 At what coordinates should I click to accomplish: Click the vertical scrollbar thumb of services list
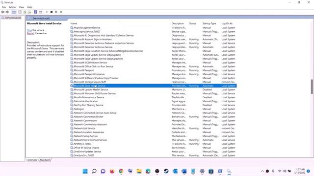pos(312,87)
